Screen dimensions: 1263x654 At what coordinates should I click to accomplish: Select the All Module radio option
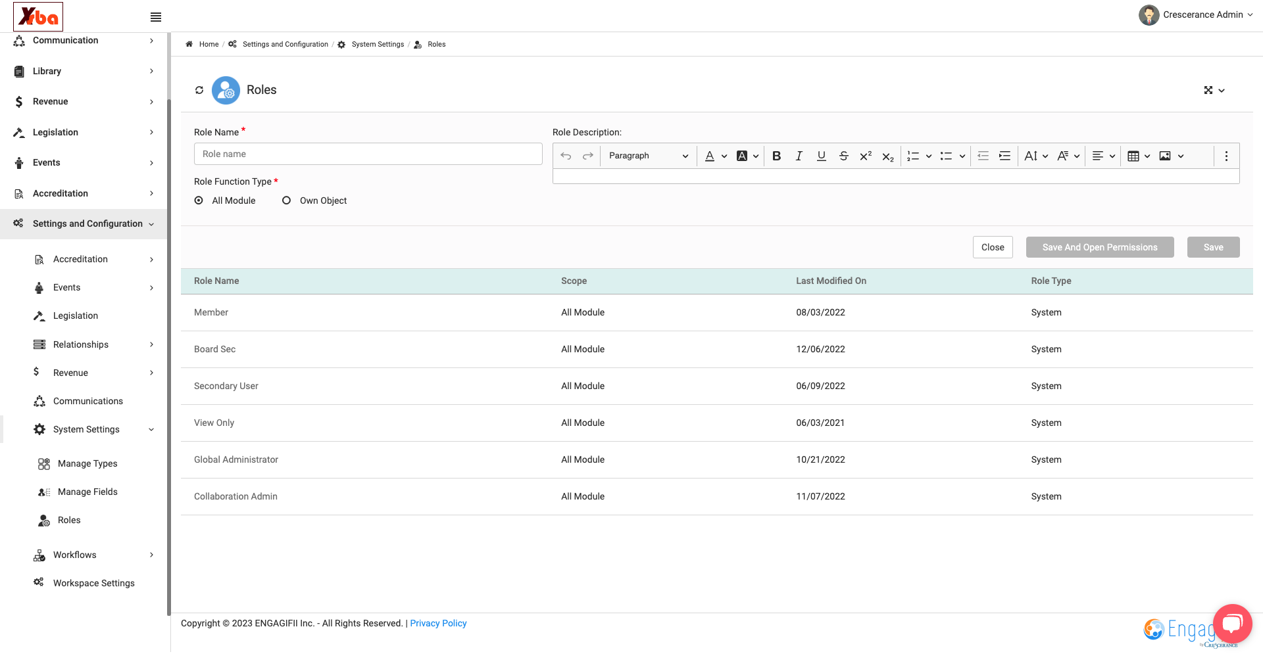199,200
